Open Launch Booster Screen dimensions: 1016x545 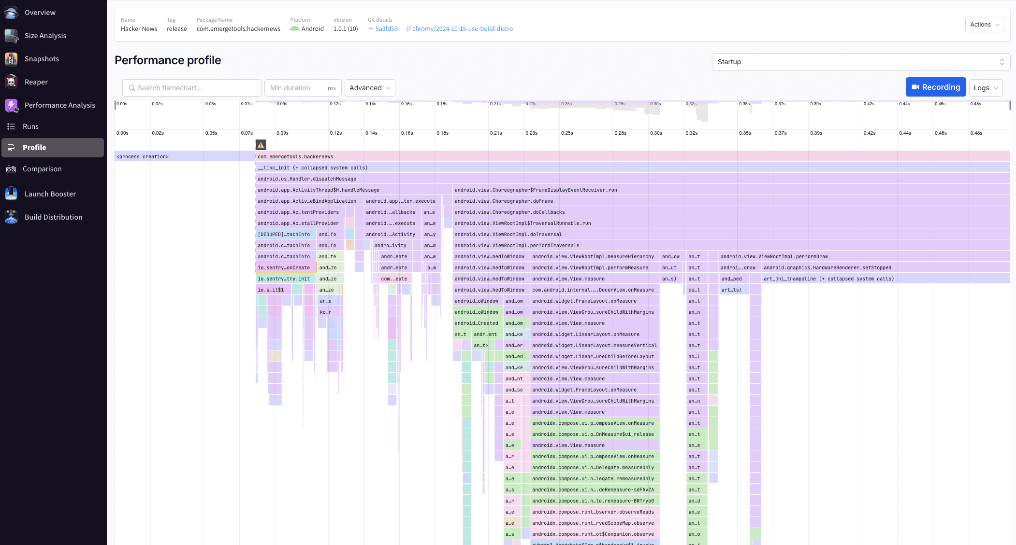pyautogui.click(x=50, y=194)
